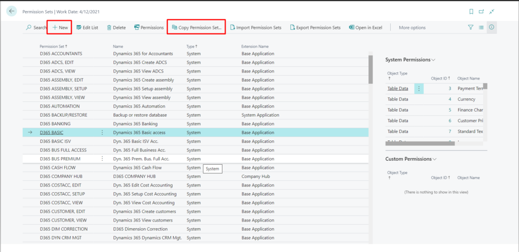Screen dimensions: 519x252
Task: Click Object ID 4 in System Permissions
Action: 450,99
